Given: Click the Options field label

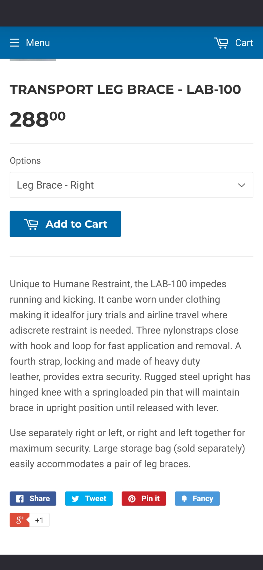Looking at the screenshot, I should point(25,161).
